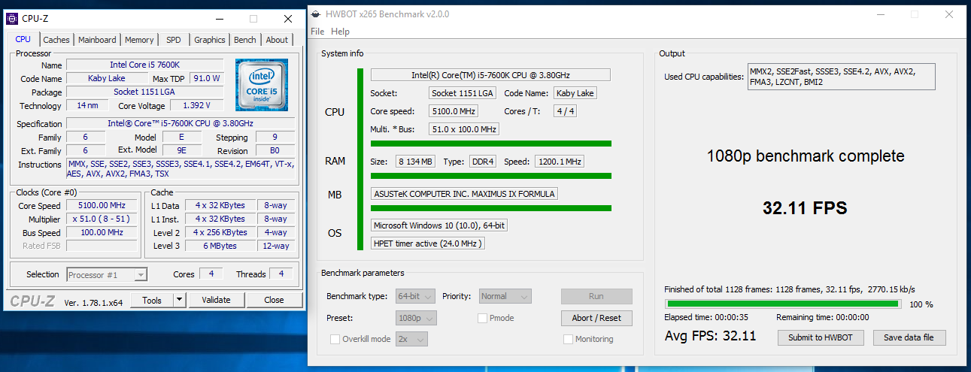Click the Used CPU capabilities text box
This screenshot has height=372, width=971.
[841, 77]
